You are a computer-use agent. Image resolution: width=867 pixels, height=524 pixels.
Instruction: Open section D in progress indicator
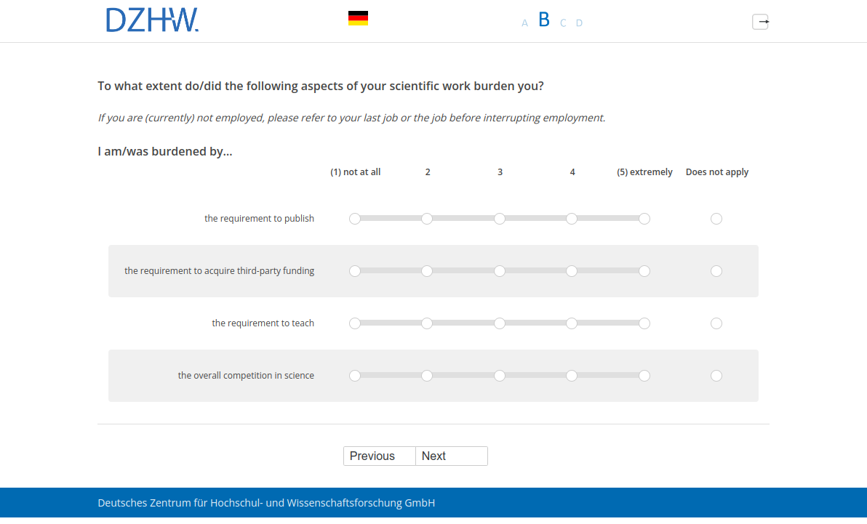pos(579,23)
